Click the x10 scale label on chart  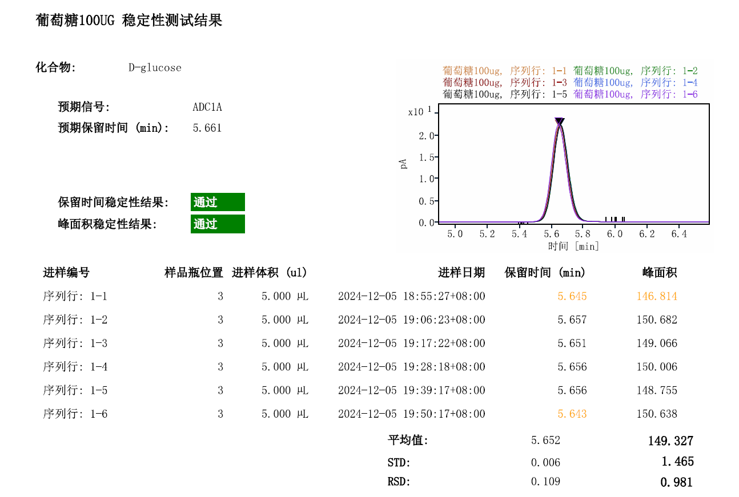point(419,111)
